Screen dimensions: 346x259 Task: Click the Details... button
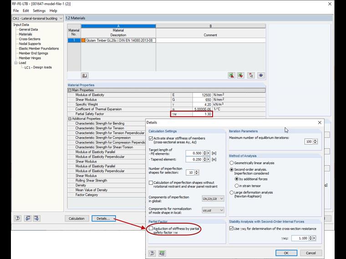(x=103, y=219)
